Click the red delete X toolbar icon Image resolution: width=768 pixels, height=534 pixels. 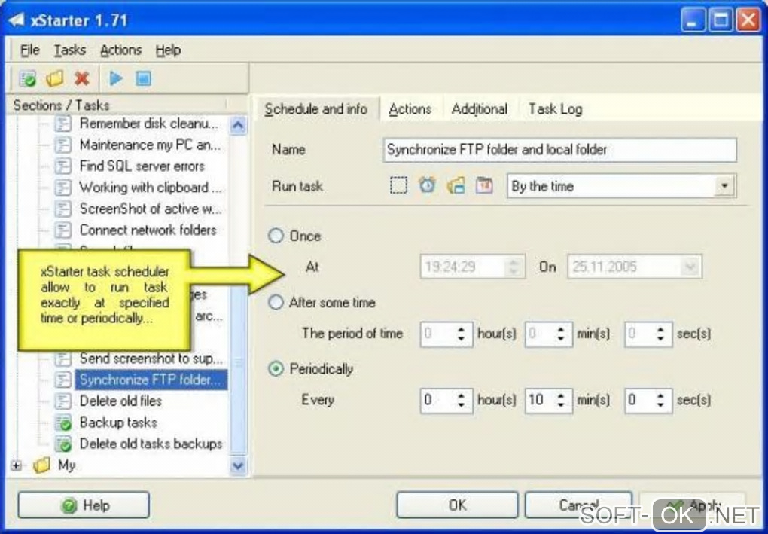pos(82,78)
